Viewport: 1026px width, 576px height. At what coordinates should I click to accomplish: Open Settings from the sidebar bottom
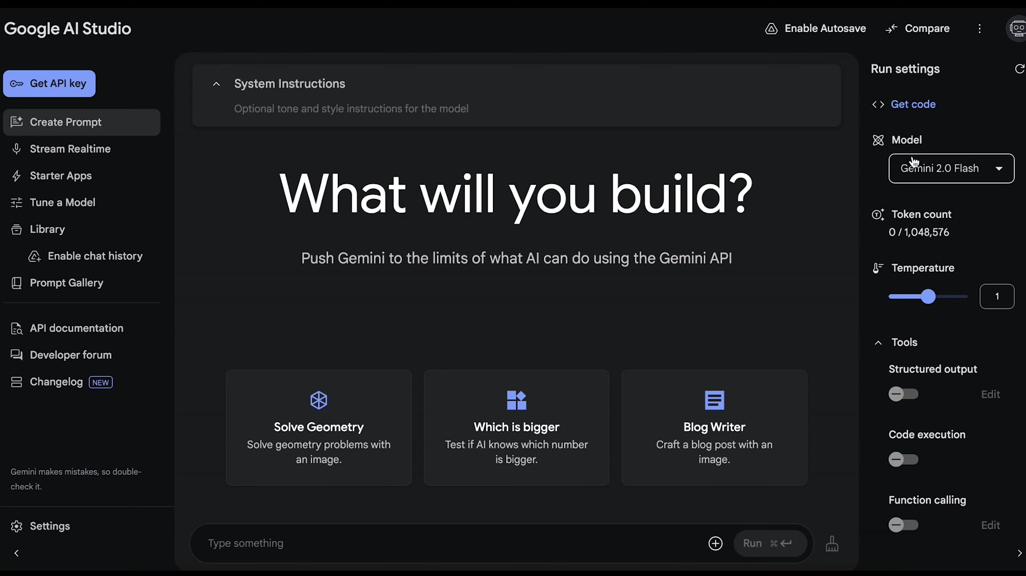coord(41,526)
